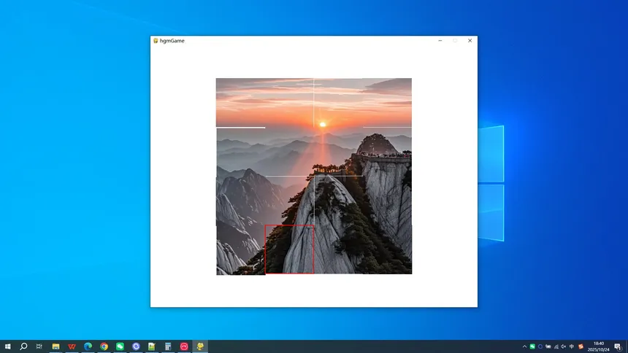Open Task View from the taskbar
The height and width of the screenshot is (353, 628).
pyautogui.click(x=39, y=346)
